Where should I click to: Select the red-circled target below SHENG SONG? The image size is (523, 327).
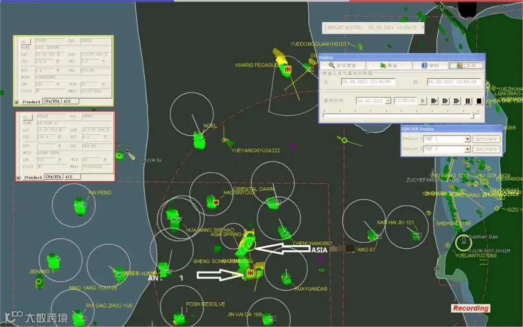(251, 273)
